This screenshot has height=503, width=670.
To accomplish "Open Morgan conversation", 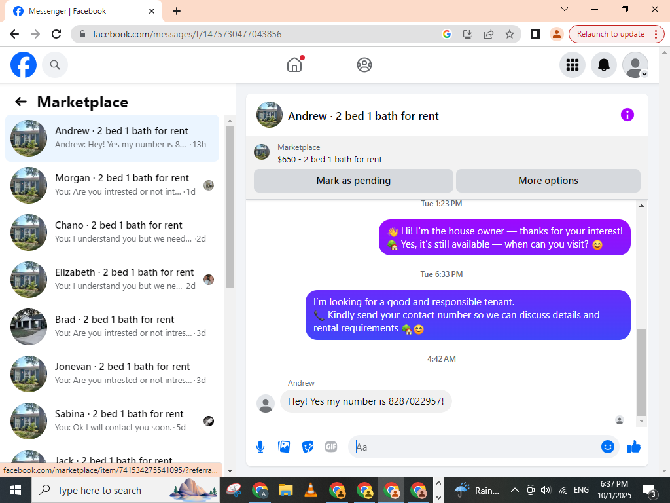I will [112, 185].
